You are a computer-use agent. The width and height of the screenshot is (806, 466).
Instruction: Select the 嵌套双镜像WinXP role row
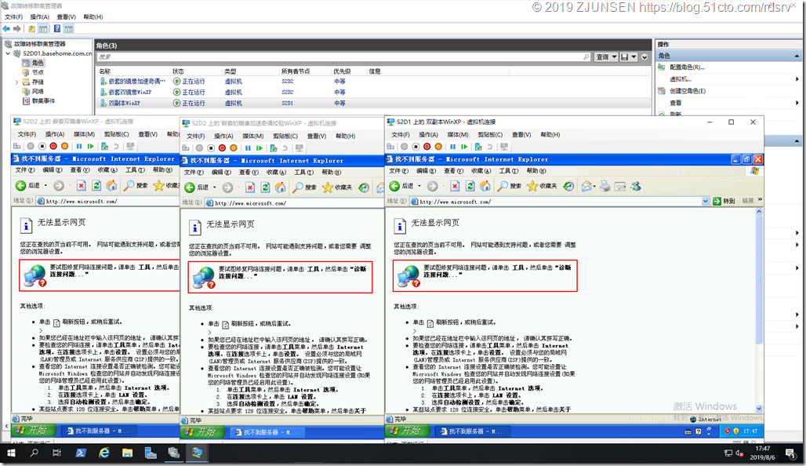tap(372, 93)
